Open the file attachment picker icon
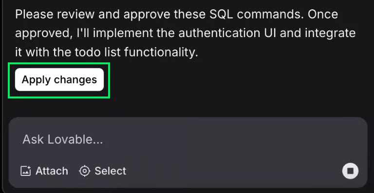The image size is (374, 193). (26, 171)
